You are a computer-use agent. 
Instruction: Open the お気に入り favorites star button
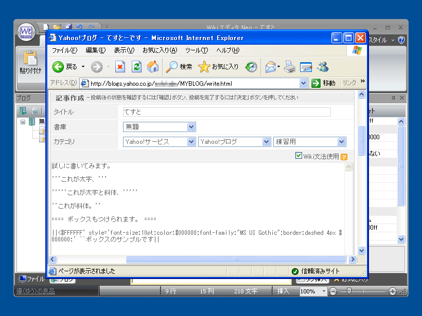(218, 67)
